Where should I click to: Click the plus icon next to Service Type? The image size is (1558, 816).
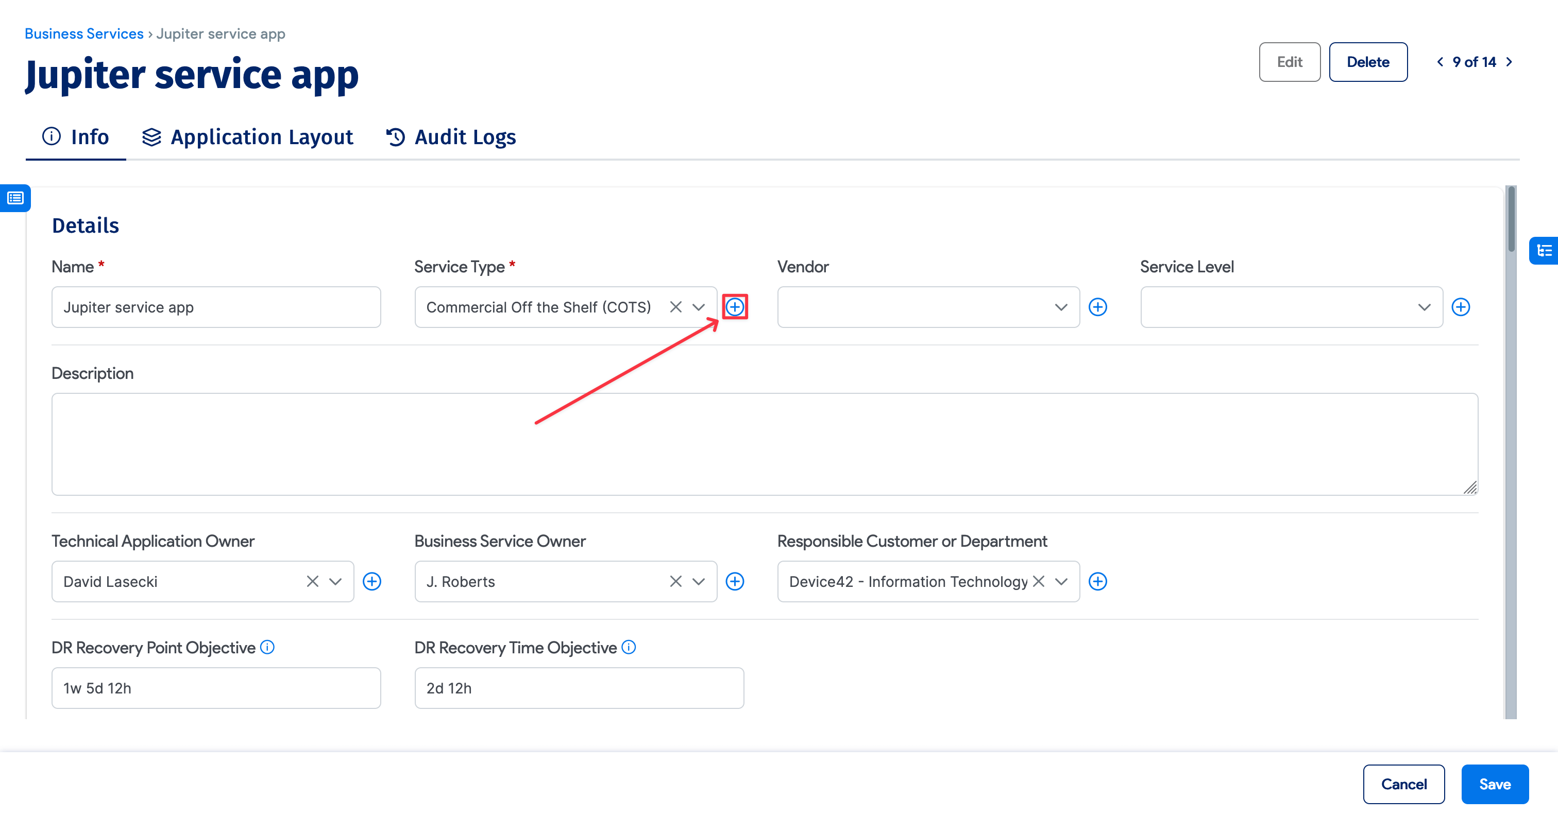point(734,307)
